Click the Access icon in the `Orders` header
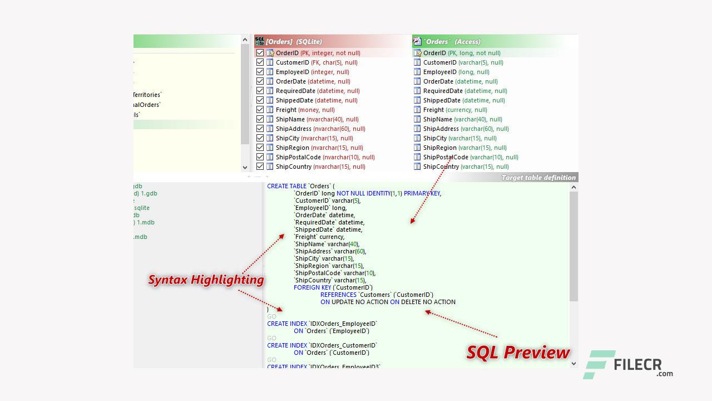 (x=417, y=41)
